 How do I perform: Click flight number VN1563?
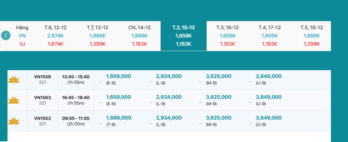(x=42, y=98)
